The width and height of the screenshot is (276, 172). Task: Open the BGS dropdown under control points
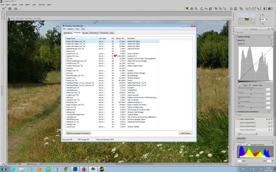pyautogui.click(x=247, y=134)
